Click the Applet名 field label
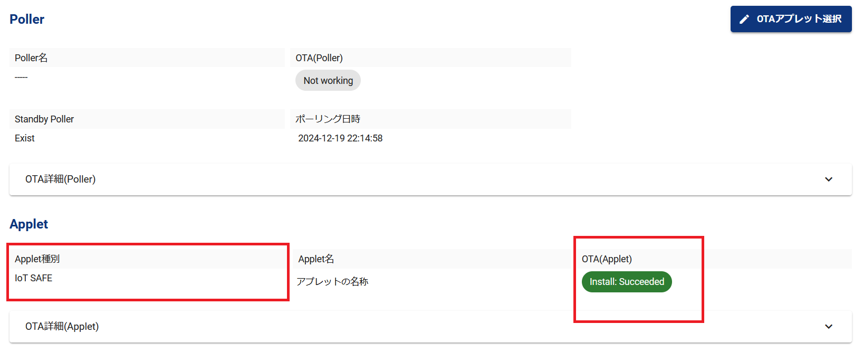 pyautogui.click(x=315, y=259)
